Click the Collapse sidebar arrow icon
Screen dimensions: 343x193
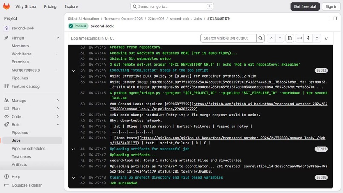point(6,185)
